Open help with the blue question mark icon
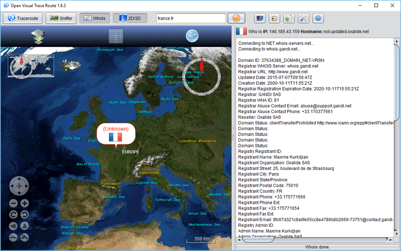Viewport: 401px width, 251px height. pos(318,18)
